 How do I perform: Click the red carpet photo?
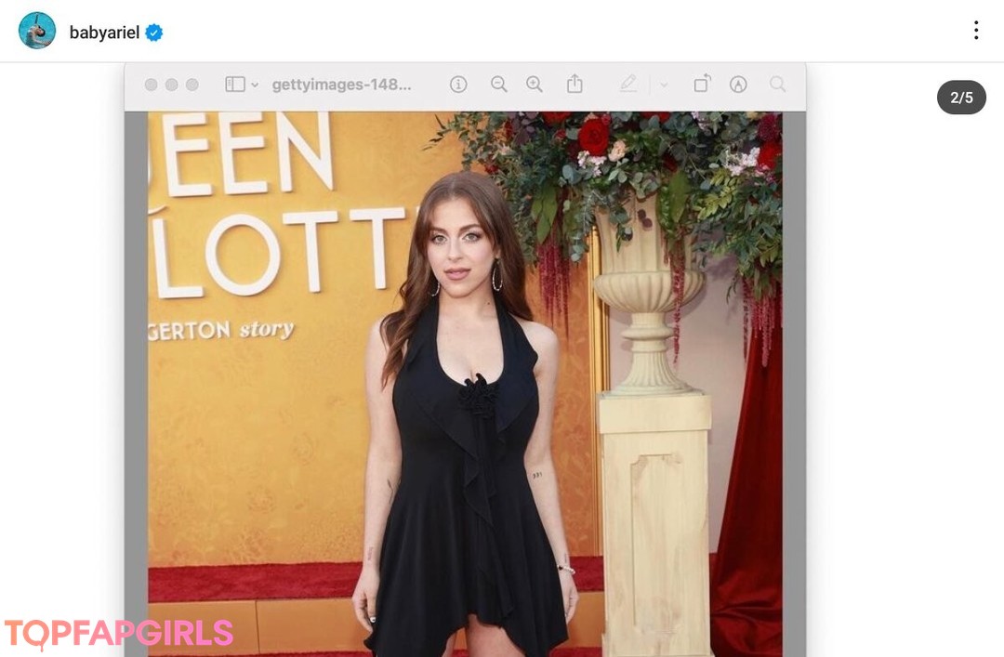(x=465, y=381)
